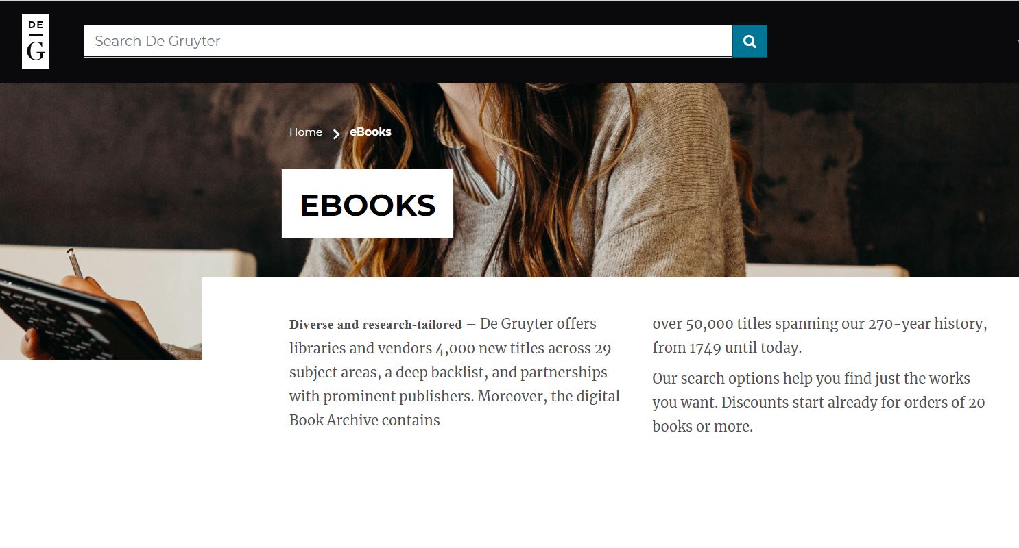The image size is (1019, 548).
Task: Click the eBooks breadcrumb
Action: (370, 132)
